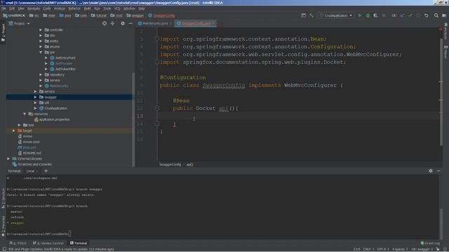Expand External Libraries node

(8, 159)
